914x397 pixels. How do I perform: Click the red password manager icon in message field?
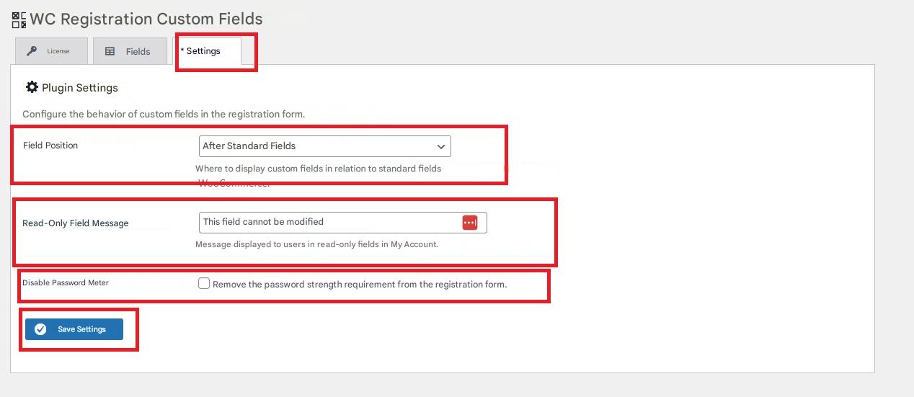470,223
